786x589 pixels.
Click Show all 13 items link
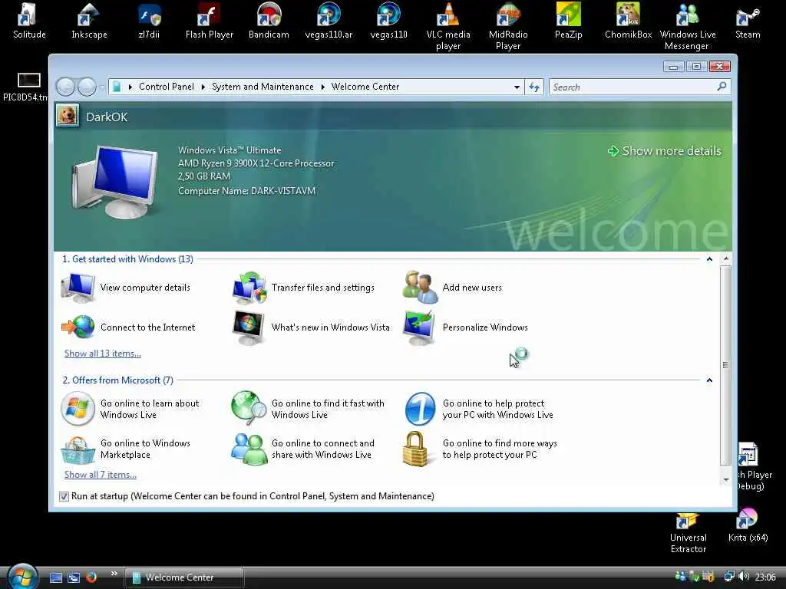(103, 354)
